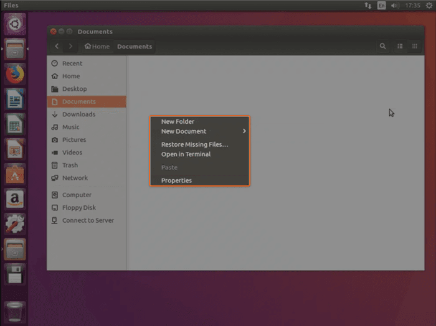Launch LibreOffice Writer from dock

click(x=15, y=99)
